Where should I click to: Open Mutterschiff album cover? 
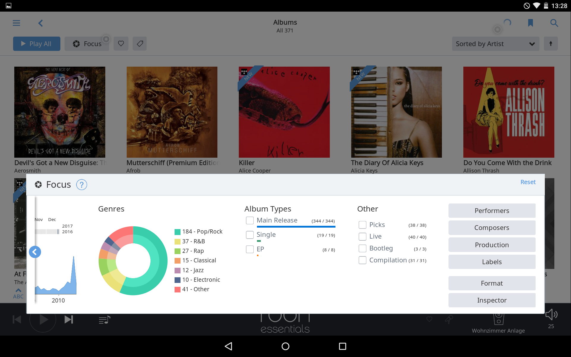[x=172, y=112]
